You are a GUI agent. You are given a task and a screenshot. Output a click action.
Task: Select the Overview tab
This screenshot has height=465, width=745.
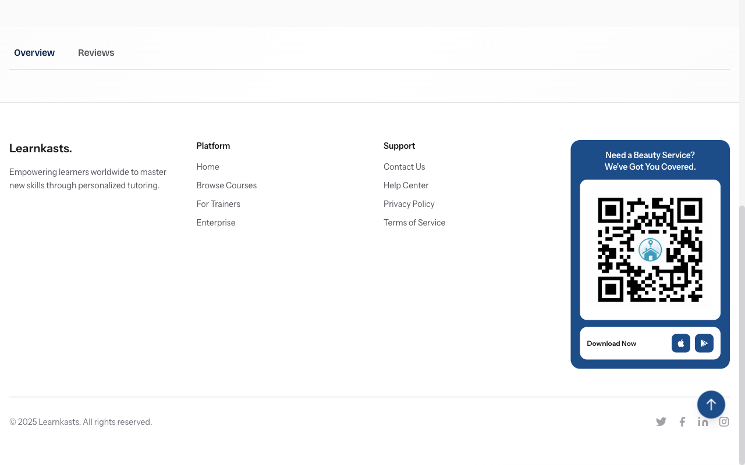34,52
